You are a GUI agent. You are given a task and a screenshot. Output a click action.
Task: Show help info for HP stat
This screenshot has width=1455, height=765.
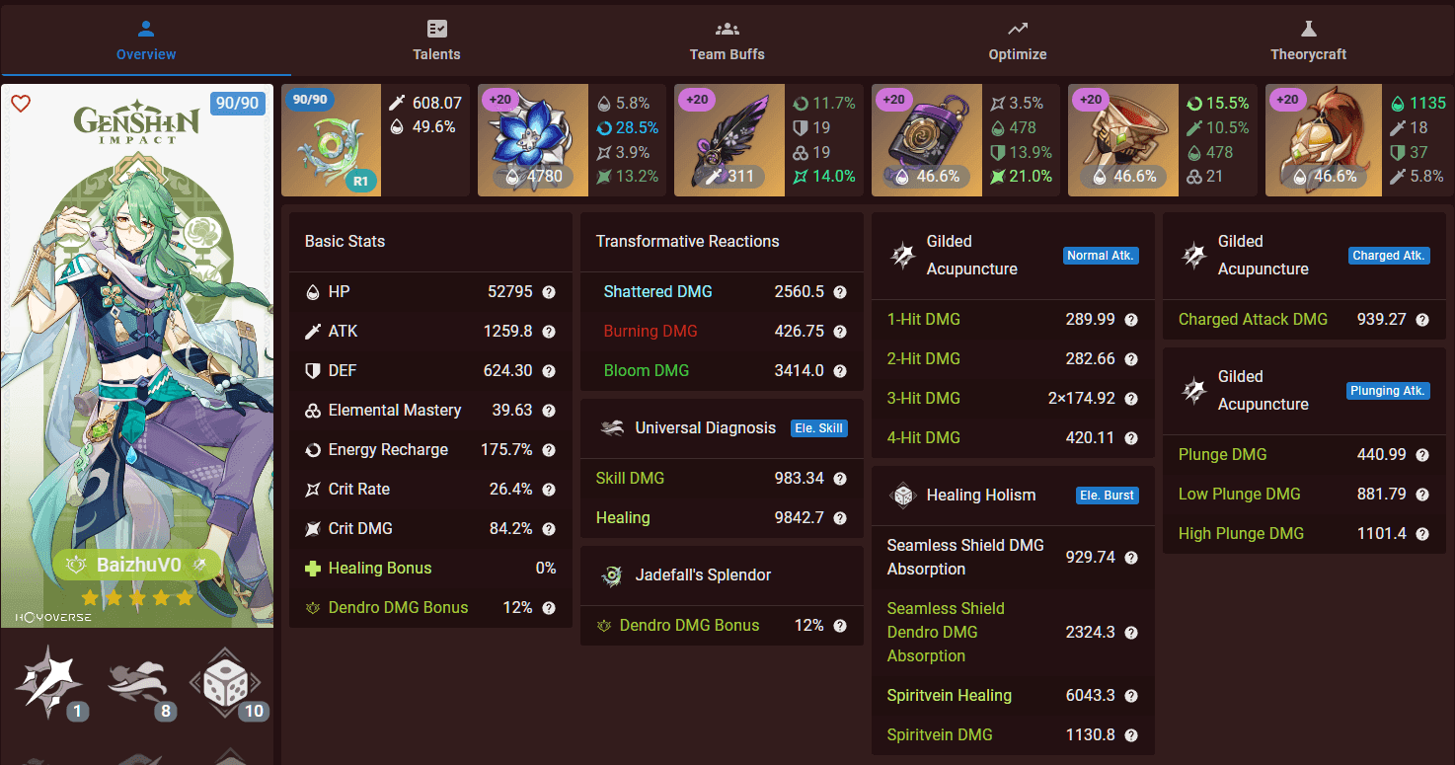tap(549, 292)
